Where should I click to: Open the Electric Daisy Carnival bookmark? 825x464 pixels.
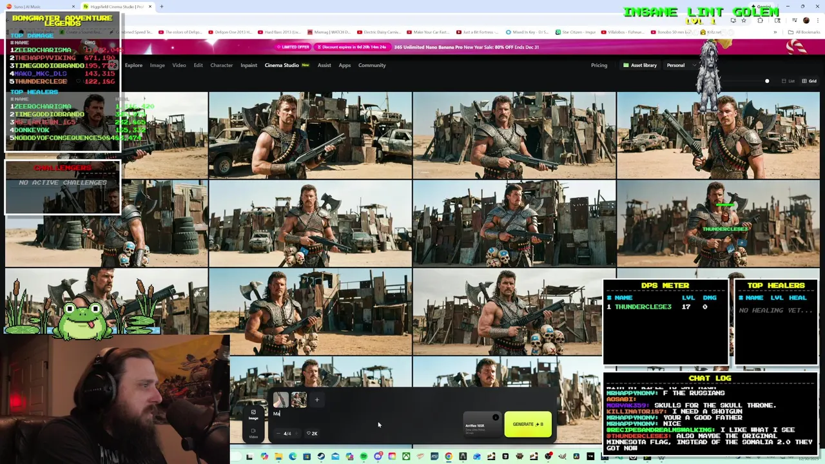pos(378,32)
